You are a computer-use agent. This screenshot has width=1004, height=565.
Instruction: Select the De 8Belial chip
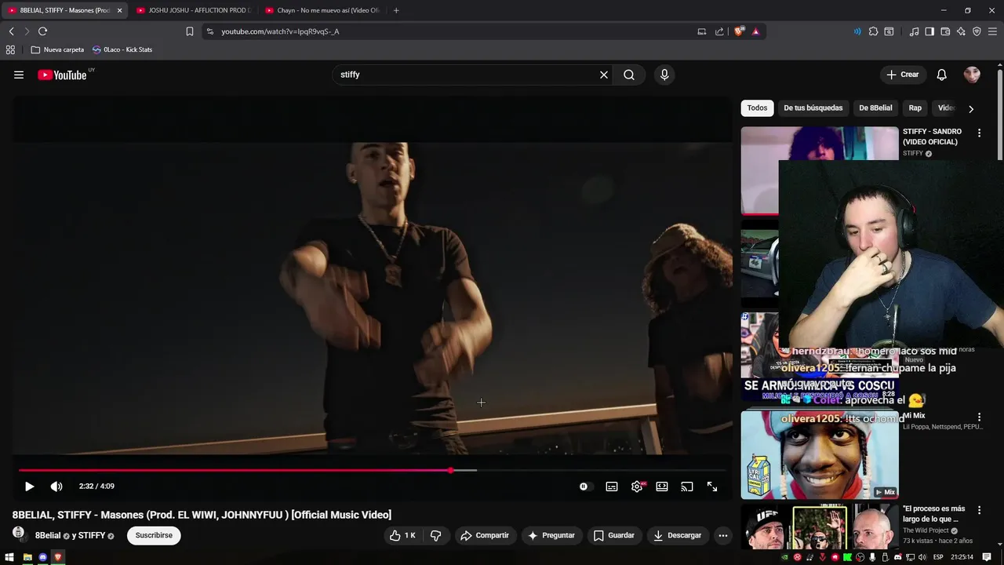point(875,108)
